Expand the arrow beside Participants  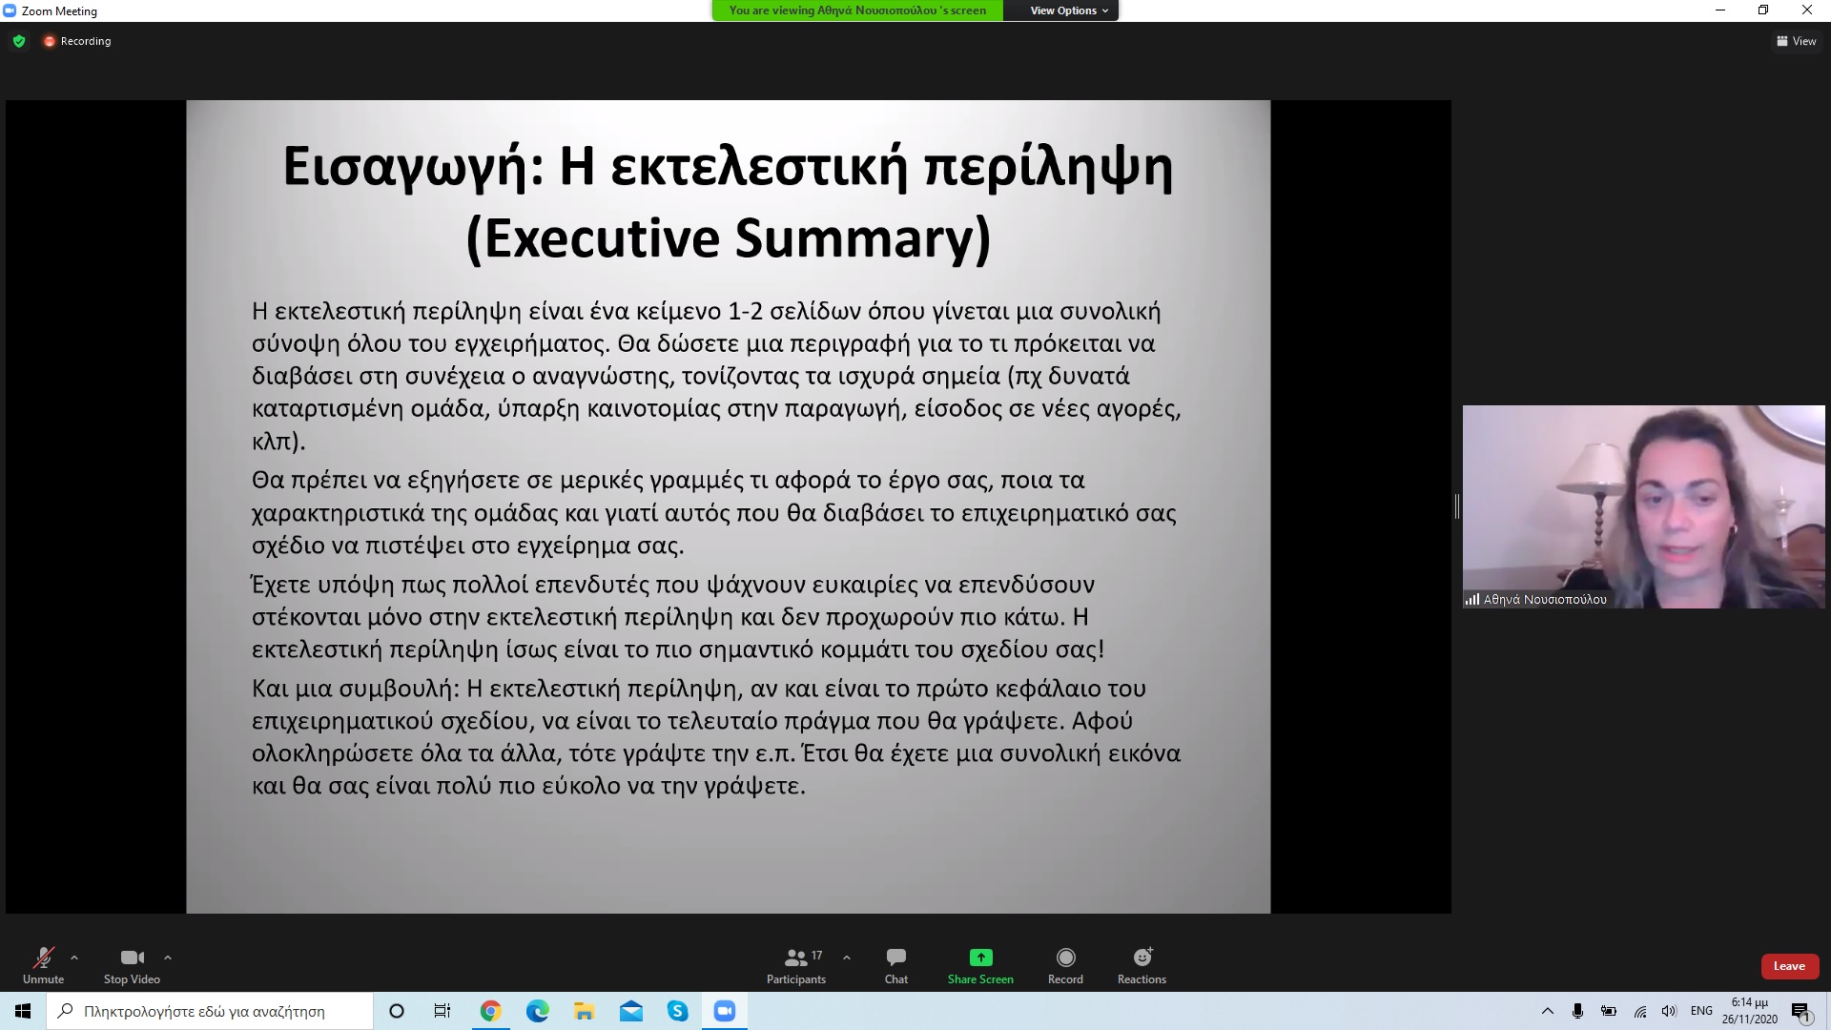(847, 958)
